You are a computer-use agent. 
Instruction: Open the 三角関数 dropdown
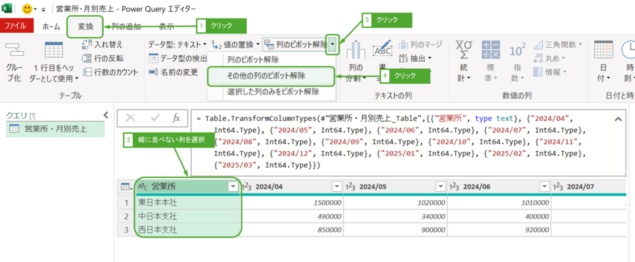coord(557,44)
